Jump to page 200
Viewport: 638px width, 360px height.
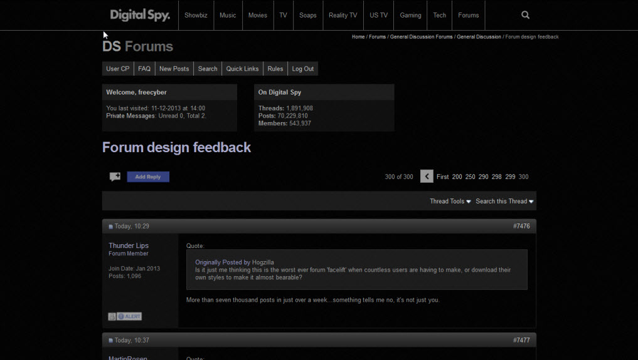coord(457,177)
